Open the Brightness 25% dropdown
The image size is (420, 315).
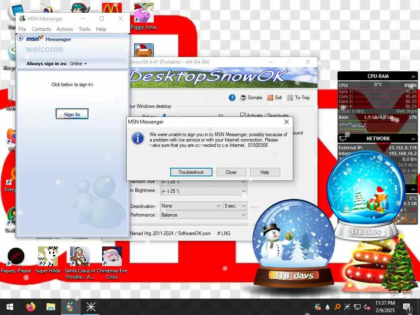click(203, 191)
